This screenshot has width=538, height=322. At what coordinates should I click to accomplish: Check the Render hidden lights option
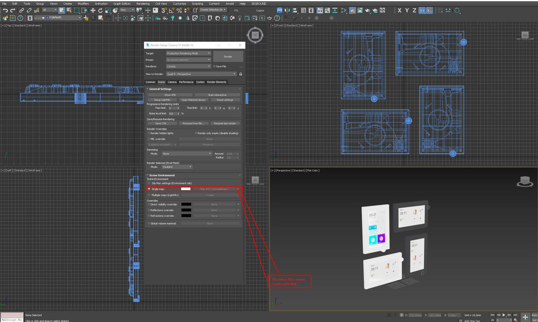tap(149, 133)
